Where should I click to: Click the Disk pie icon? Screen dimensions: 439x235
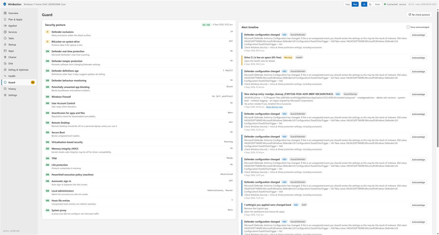coord(5,63)
